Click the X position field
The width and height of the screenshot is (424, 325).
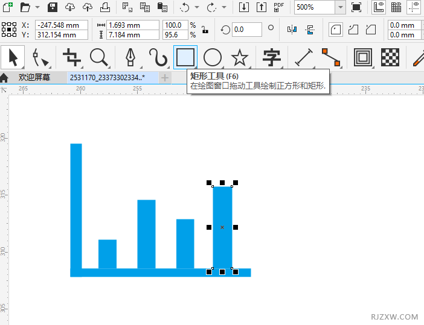click(x=62, y=25)
